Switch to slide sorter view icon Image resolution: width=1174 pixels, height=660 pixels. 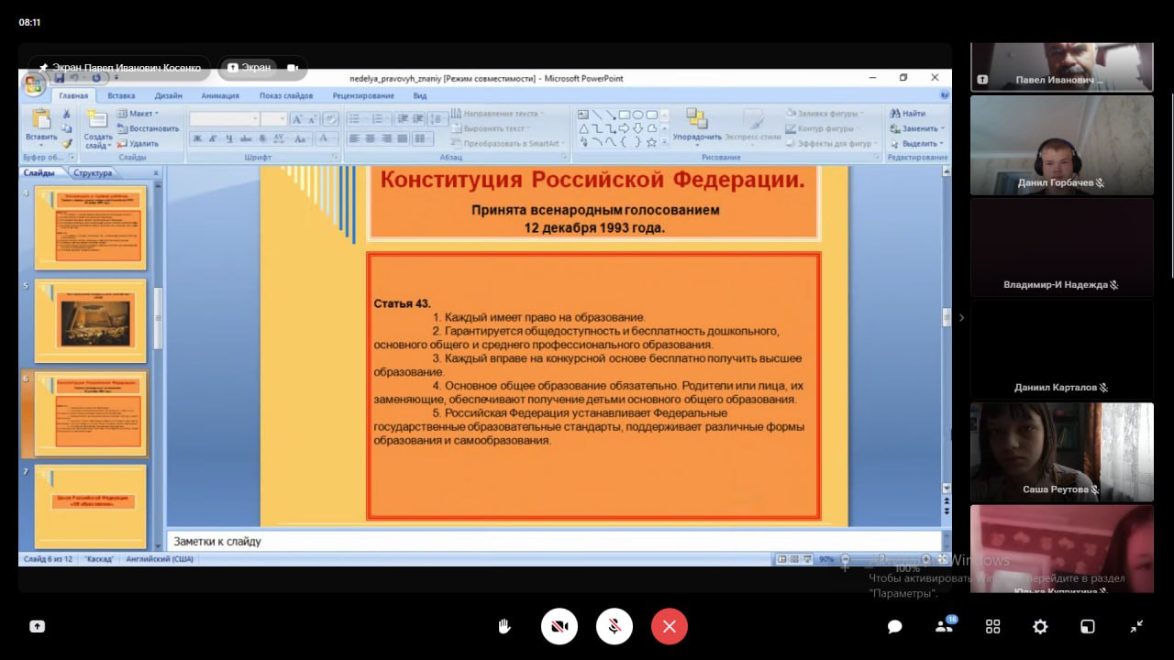[x=794, y=558]
